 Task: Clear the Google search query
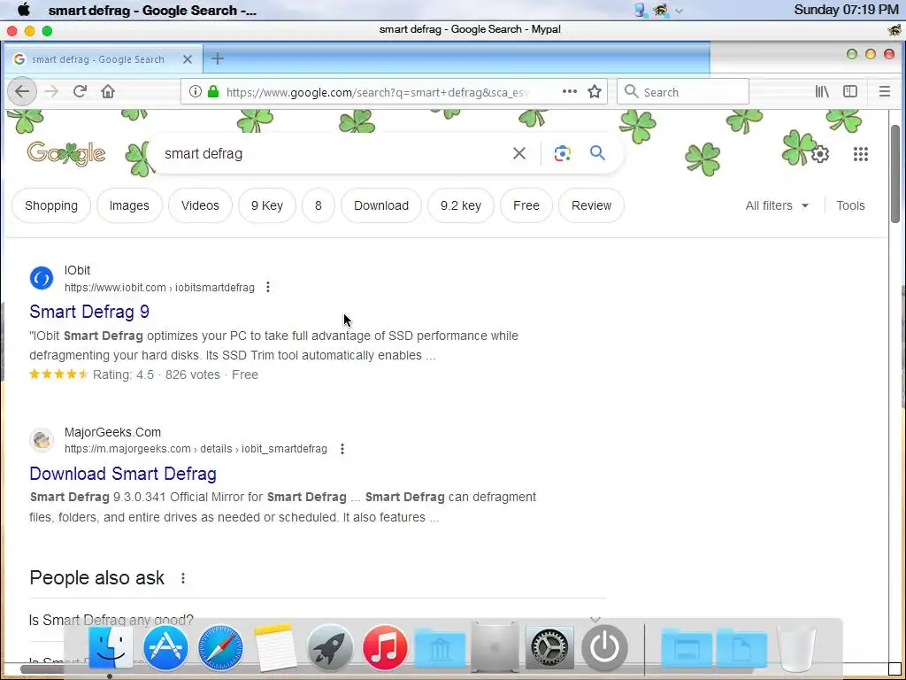click(x=519, y=153)
